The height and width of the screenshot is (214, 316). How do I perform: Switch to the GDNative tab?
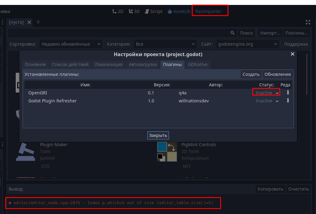[197, 64]
